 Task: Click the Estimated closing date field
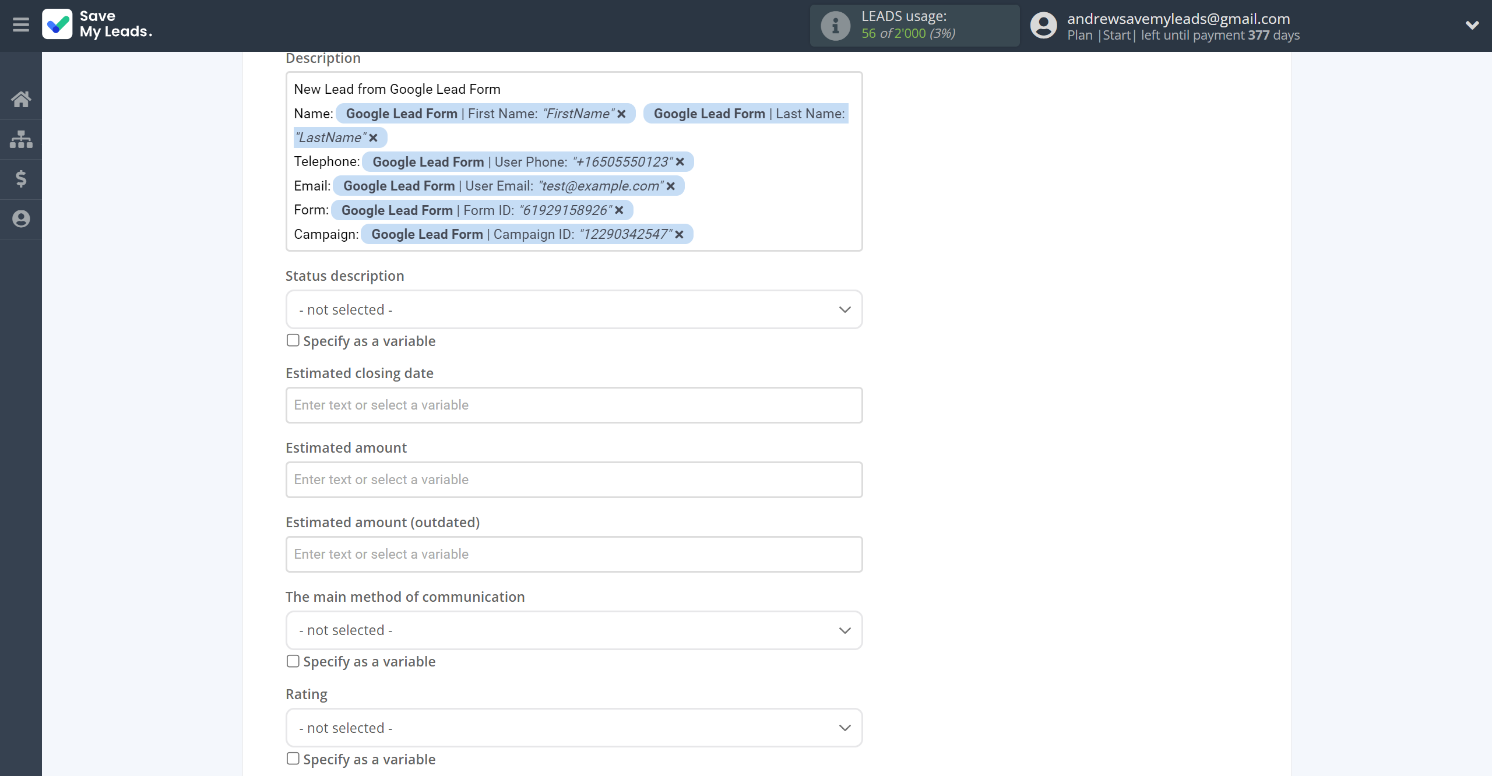click(x=573, y=405)
